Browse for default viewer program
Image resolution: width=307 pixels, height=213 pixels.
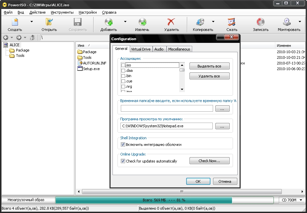click(x=222, y=126)
